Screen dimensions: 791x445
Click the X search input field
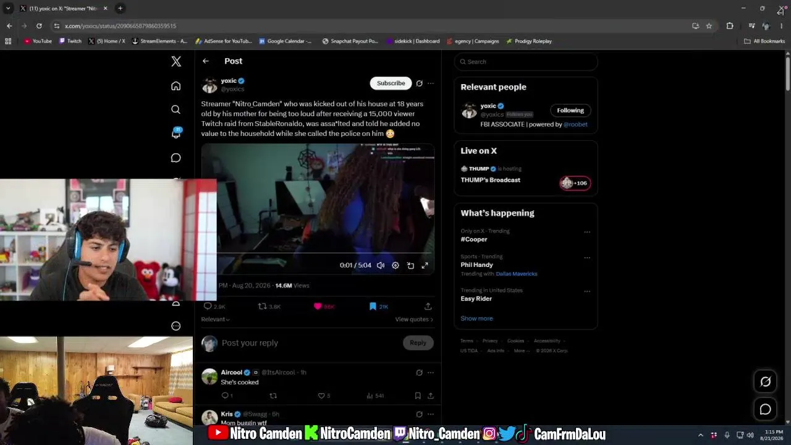pos(526,62)
